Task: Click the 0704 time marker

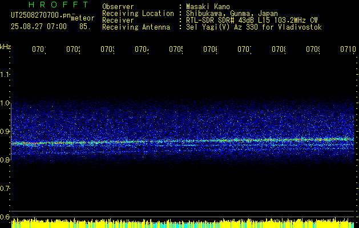Action: [142, 49]
